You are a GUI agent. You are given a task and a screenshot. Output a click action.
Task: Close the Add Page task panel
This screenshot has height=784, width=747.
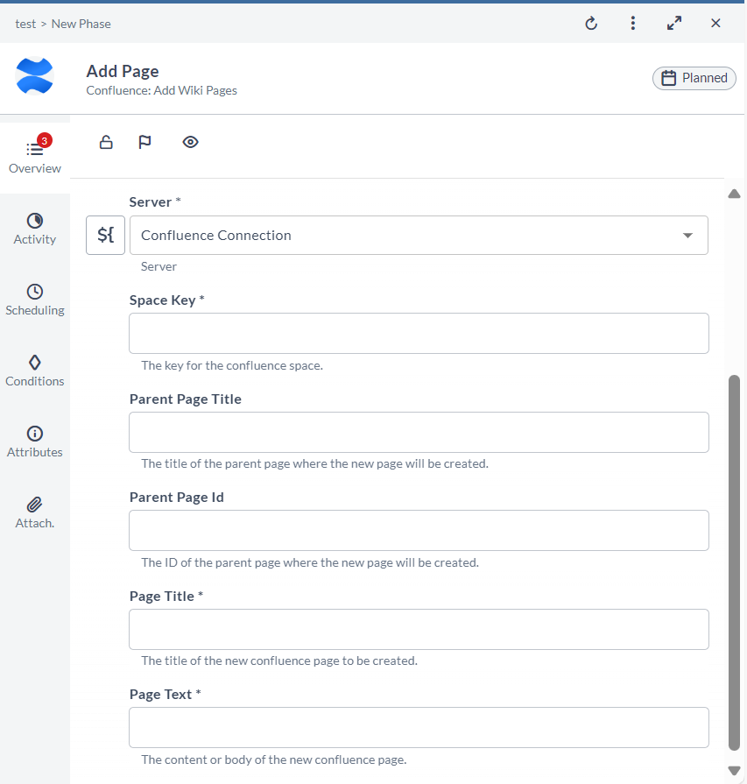click(x=715, y=23)
